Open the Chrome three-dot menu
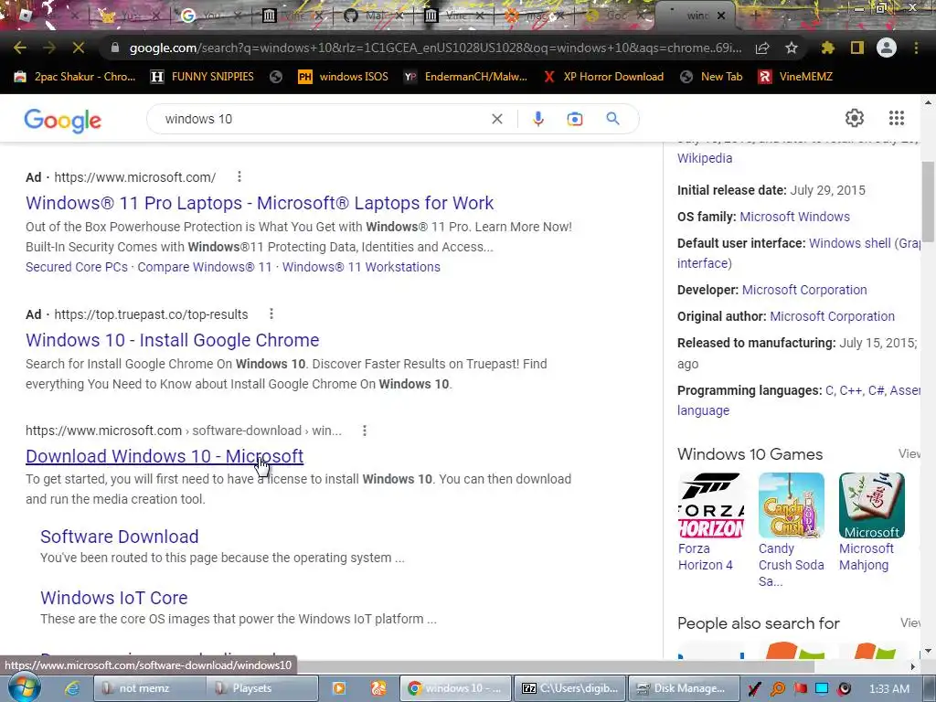 (x=916, y=48)
